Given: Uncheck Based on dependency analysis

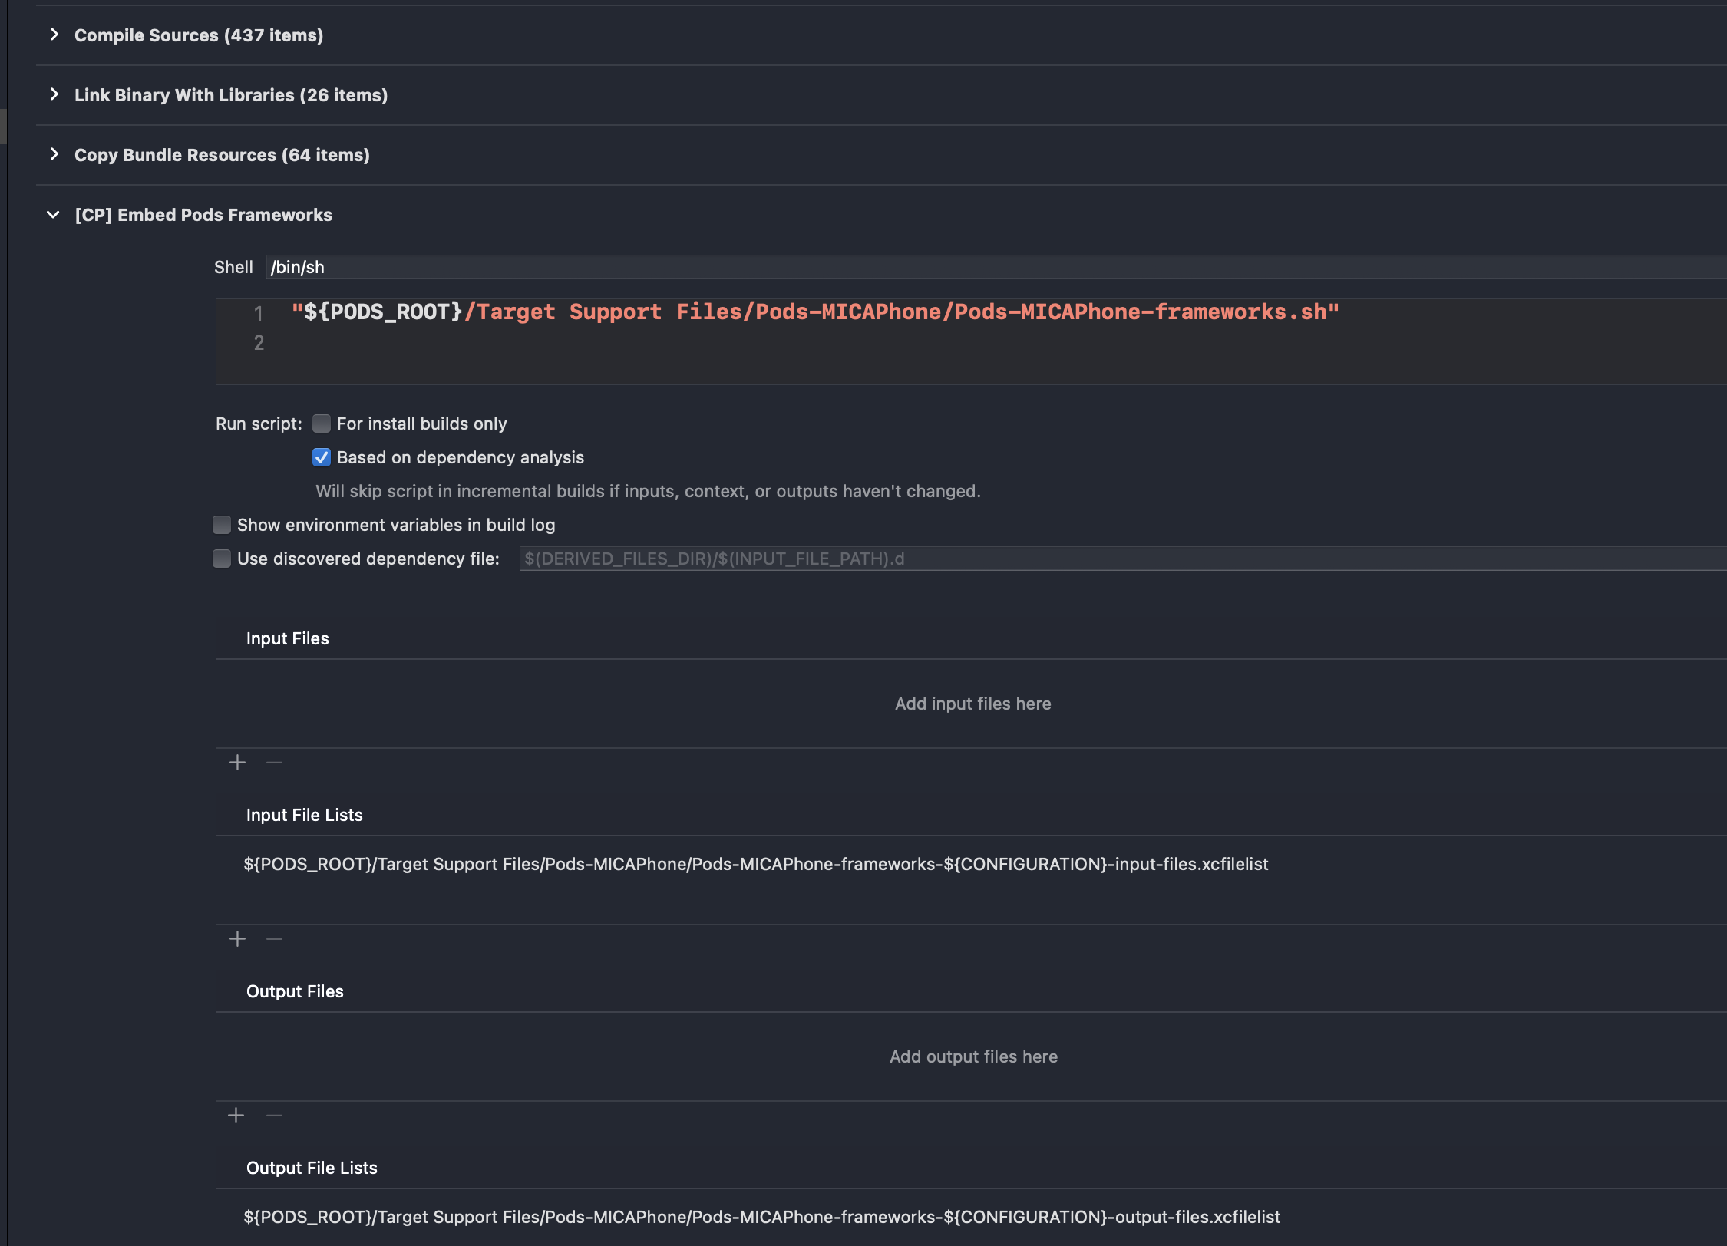Looking at the screenshot, I should click(322, 457).
